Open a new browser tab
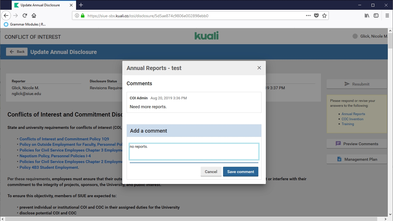The width and height of the screenshot is (393, 221). tap(81, 5)
